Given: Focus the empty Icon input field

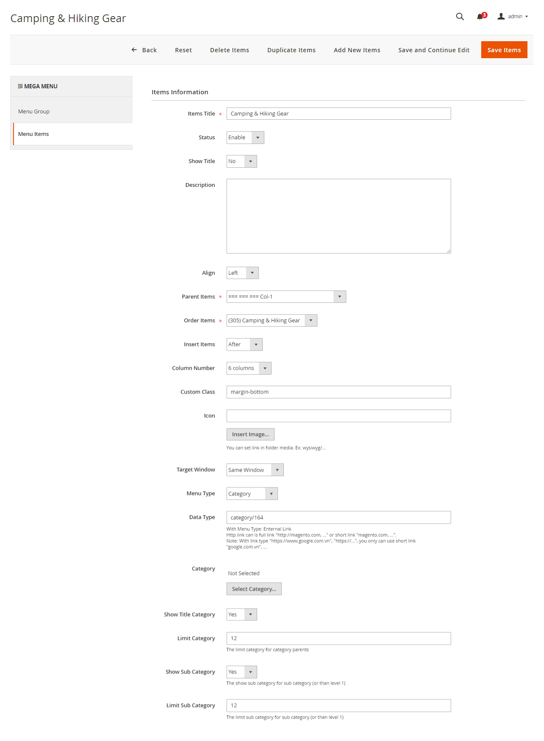Looking at the screenshot, I should pos(339,416).
